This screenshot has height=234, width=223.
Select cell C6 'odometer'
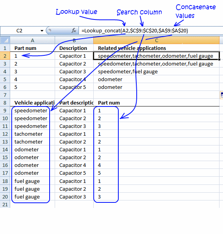click(157, 87)
